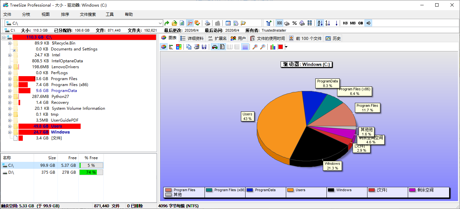Screen dimensions: 460x209
Task: Switch size units to KB
Action: click(345, 23)
